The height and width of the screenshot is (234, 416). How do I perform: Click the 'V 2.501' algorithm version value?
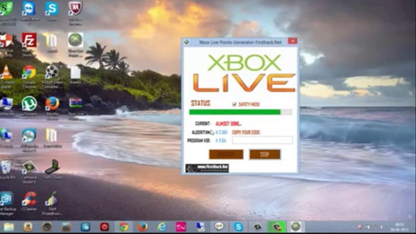click(x=221, y=132)
